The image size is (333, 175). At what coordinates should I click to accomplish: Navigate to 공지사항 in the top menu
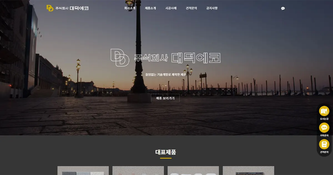pyautogui.click(x=212, y=8)
